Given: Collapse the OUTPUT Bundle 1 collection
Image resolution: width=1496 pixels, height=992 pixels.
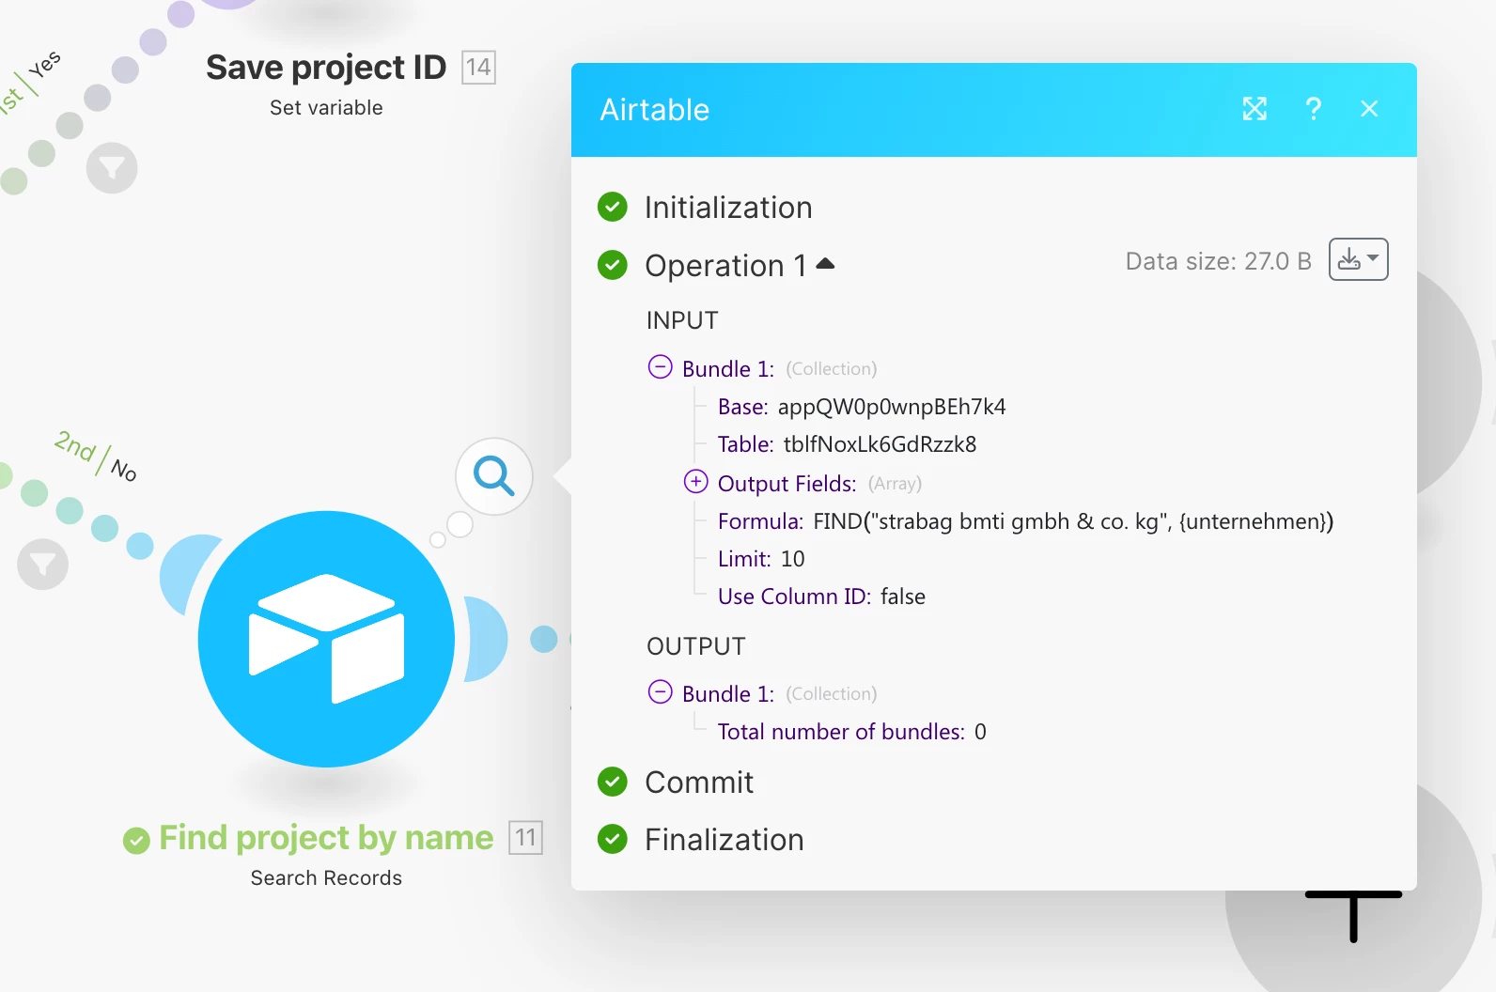Looking at the screenshot, I should pyautogui.click(x=661, y=692).
